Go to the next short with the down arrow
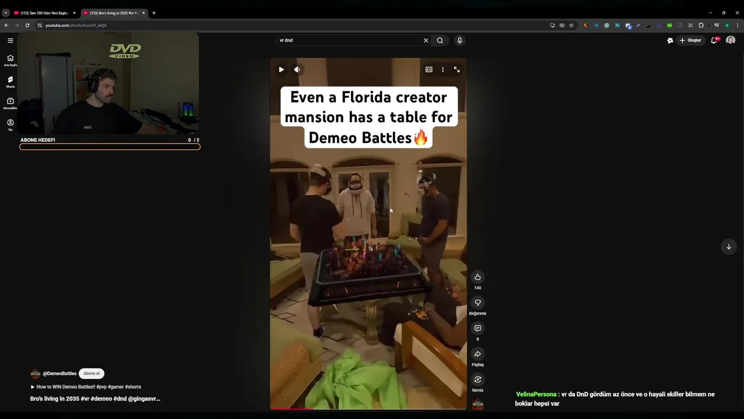 click(x=728, y=247)
